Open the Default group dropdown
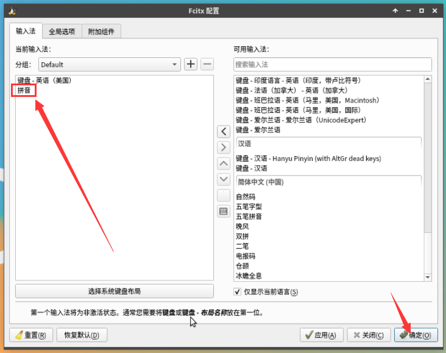 pos(110,65)
